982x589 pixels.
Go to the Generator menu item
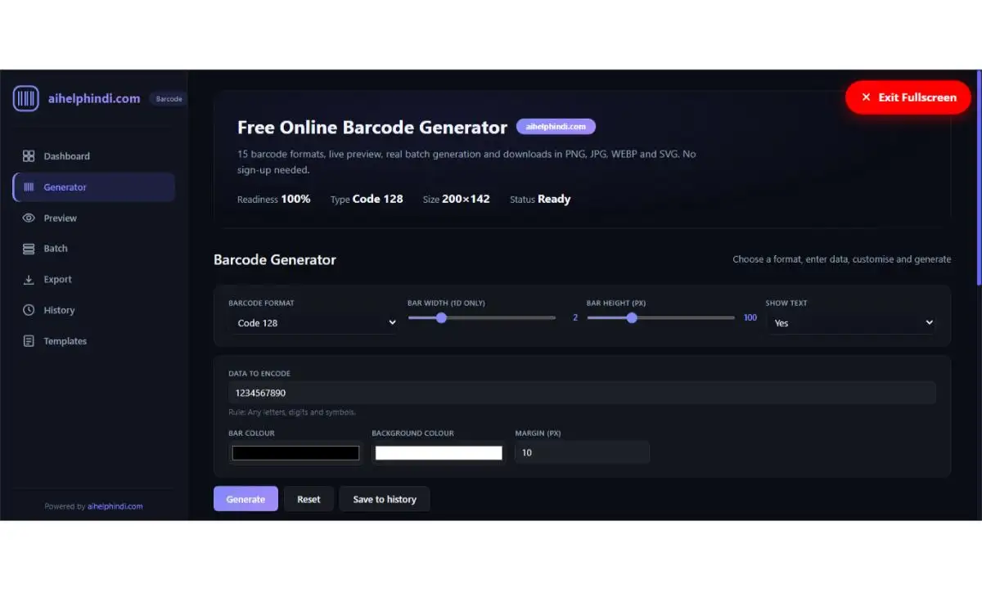click(x=94, y=187)
